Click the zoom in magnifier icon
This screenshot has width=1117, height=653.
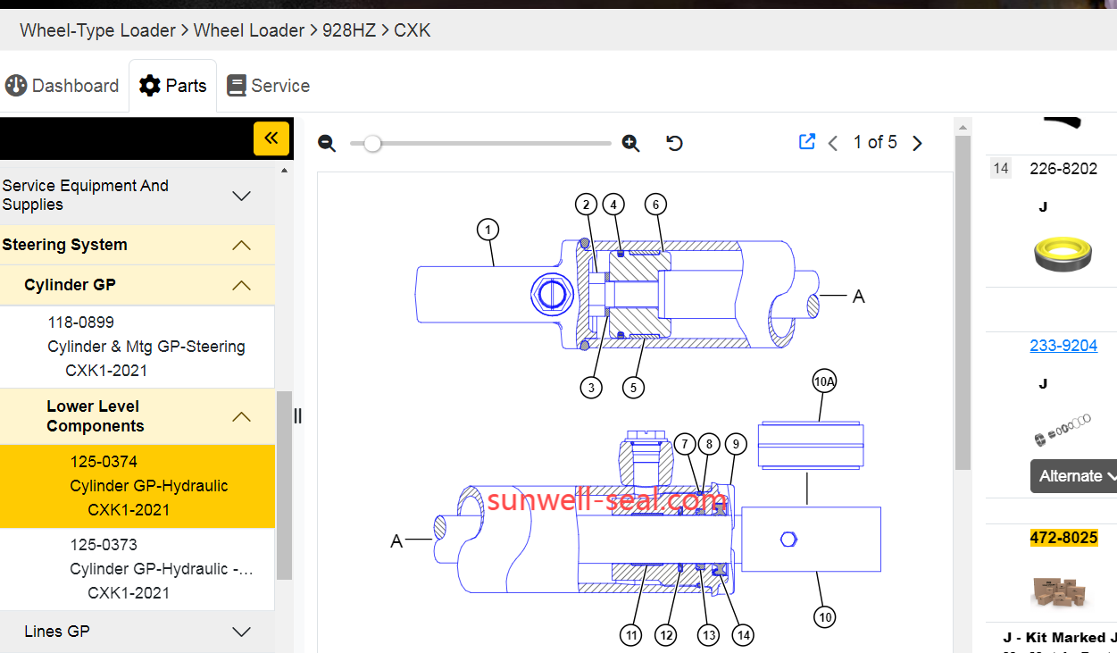click(x=631, y=144)
